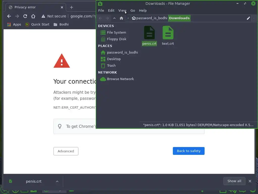Open parent folder with the up arrow
This screenshot has width=258, height=194.
[114, 18]
